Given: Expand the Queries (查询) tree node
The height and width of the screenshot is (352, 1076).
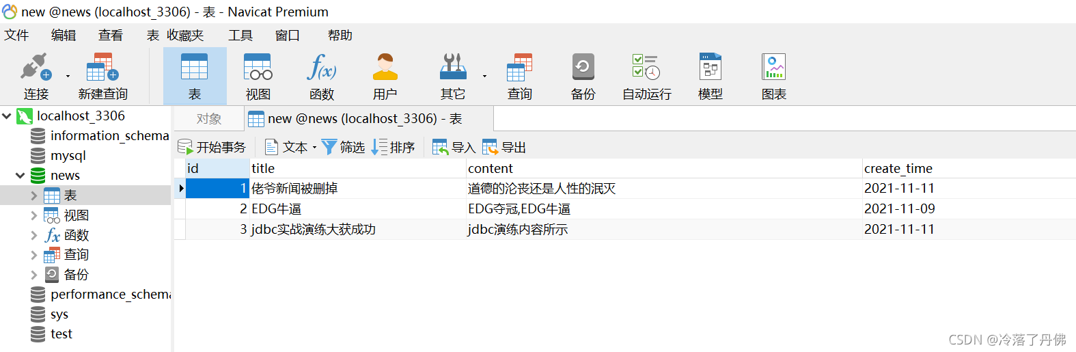Looking at the screenshot, I should coord(34,255).
